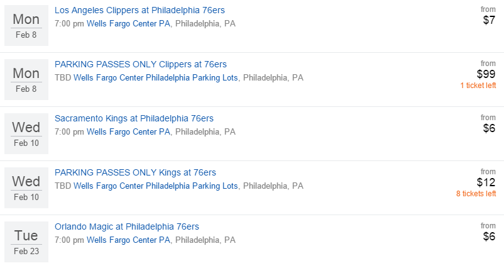Open Parking Lots venue link for Kings parking

coord(156,186)
